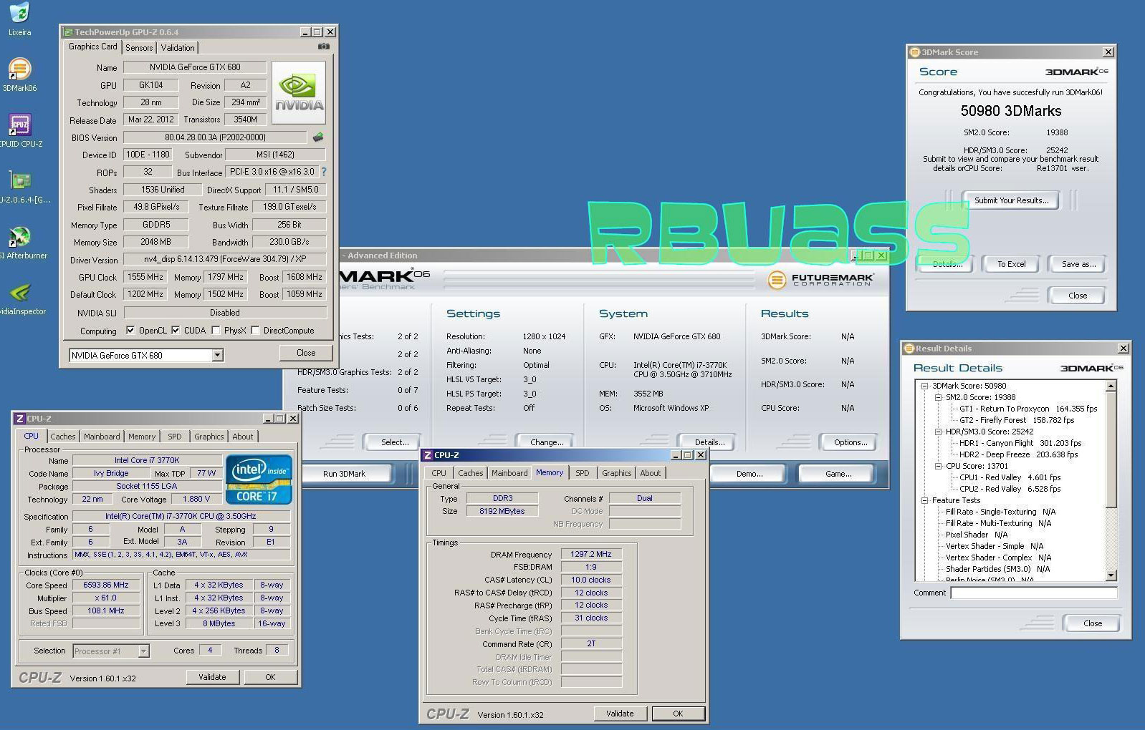Open the Processor #1 selection dropdown
Viewport: 1145px width, 730px height.
(x=143, y=651)
